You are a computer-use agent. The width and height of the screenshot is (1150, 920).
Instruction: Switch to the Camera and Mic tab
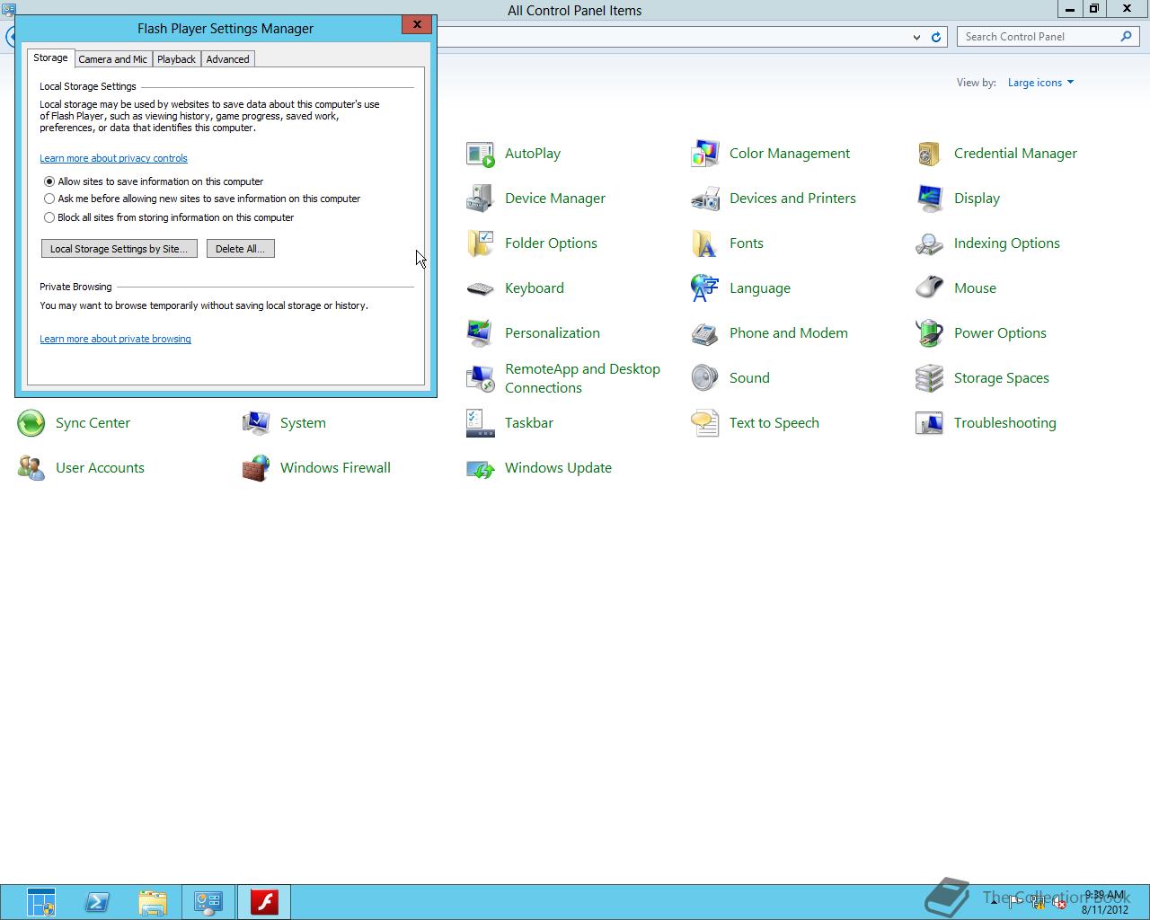pyautogui.click(x=112, y=59)
